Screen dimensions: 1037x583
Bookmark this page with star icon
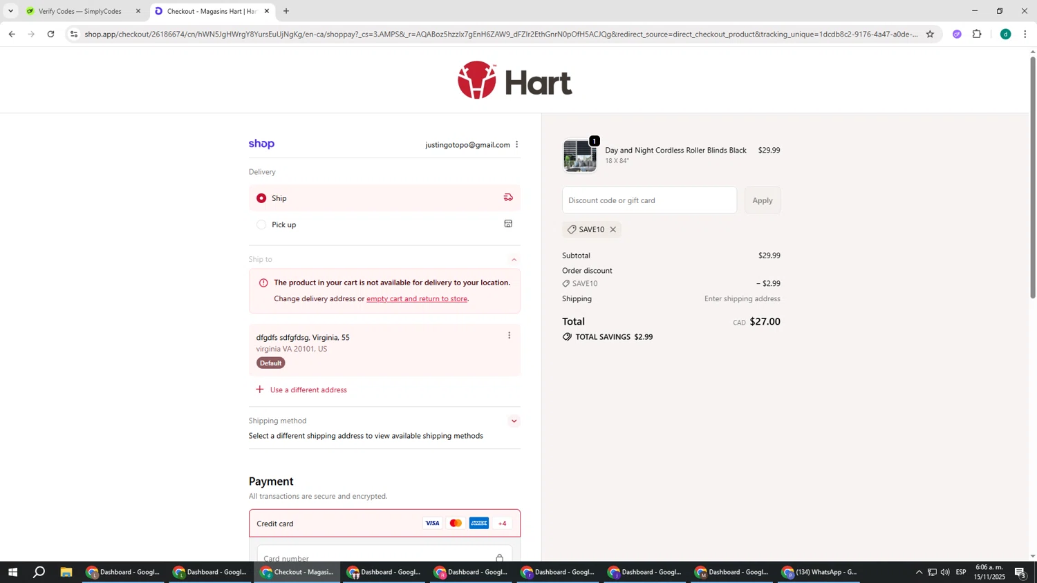pos(930,34)
